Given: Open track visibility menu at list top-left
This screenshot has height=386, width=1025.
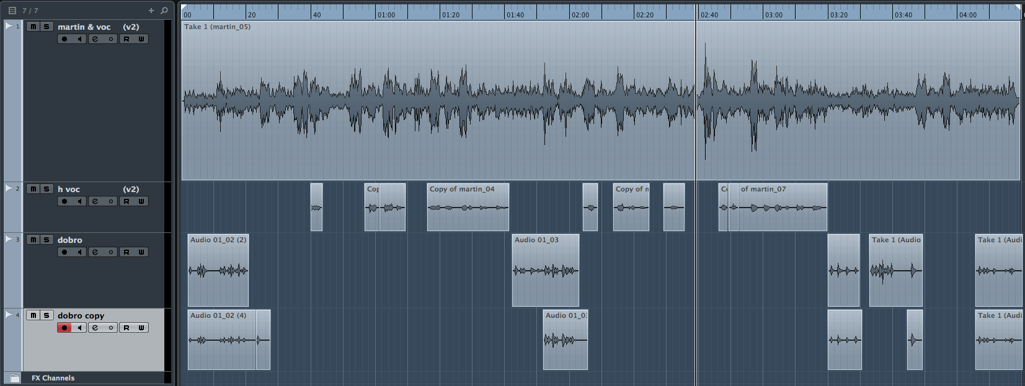Looking at the screenshot, I should 12,11.
